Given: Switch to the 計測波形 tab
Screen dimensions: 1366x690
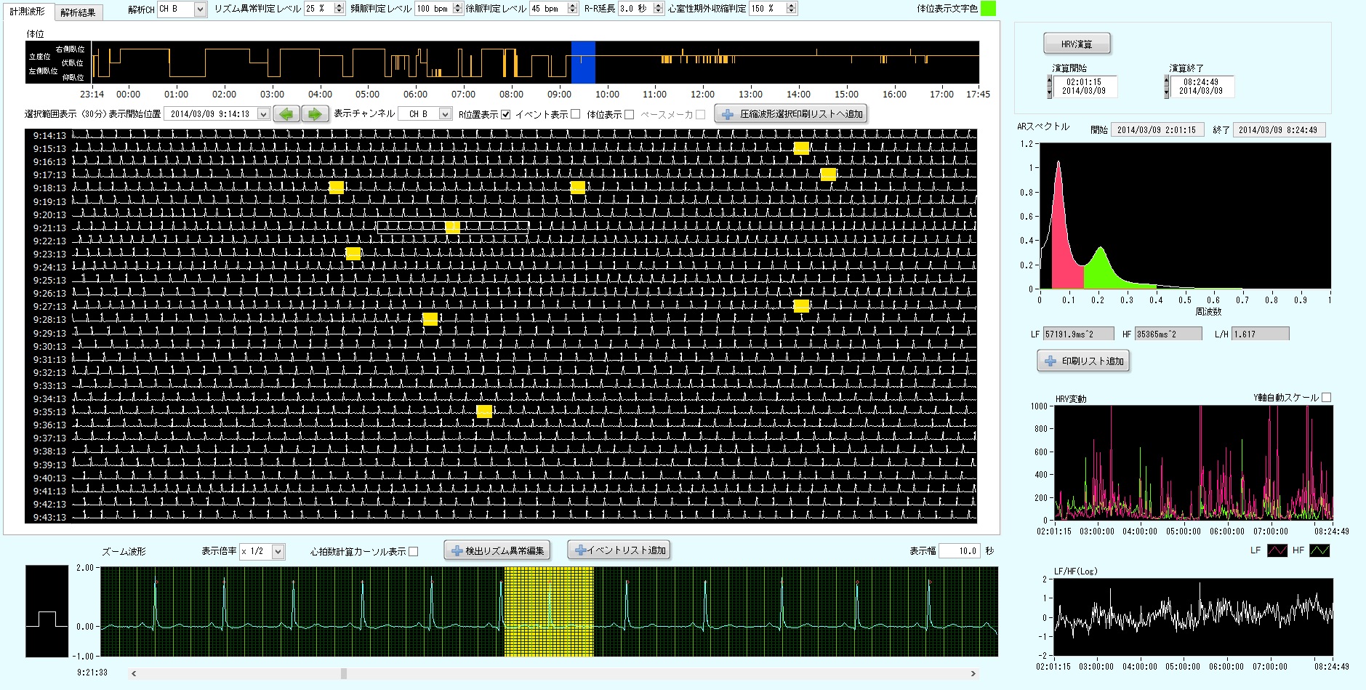Looking at the screenshot, I should tap(28, 12).
